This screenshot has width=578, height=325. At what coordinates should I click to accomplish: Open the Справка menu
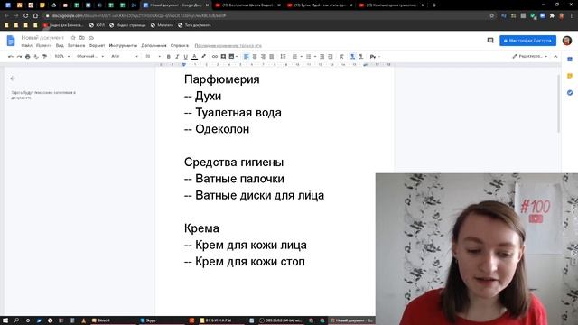(180, 45)
